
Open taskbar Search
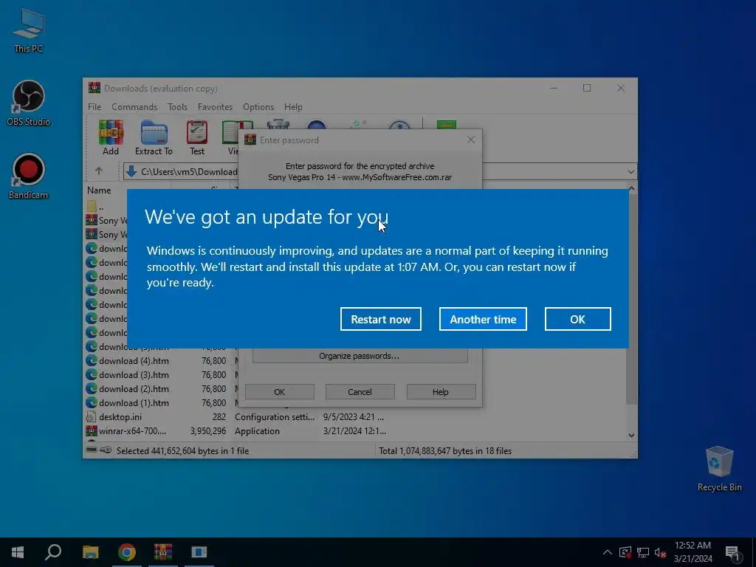(53, 552)
